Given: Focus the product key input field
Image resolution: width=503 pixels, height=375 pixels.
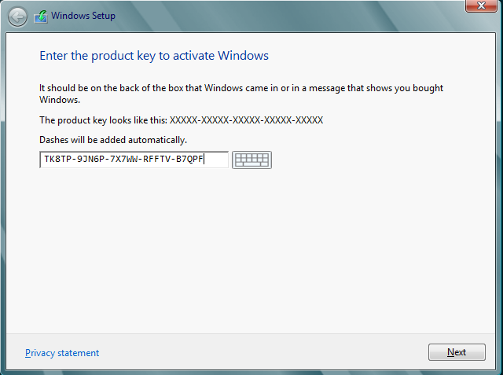Looking at the screenshot, I should click(134, 160).
